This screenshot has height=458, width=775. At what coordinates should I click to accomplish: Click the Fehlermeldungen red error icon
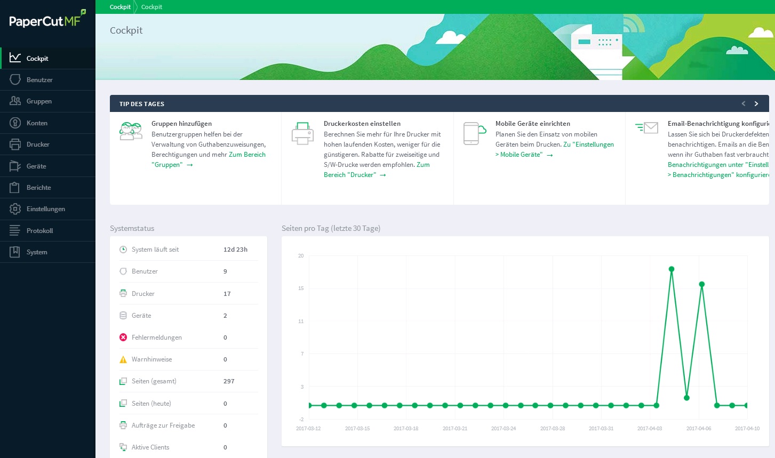click(123, 338)
